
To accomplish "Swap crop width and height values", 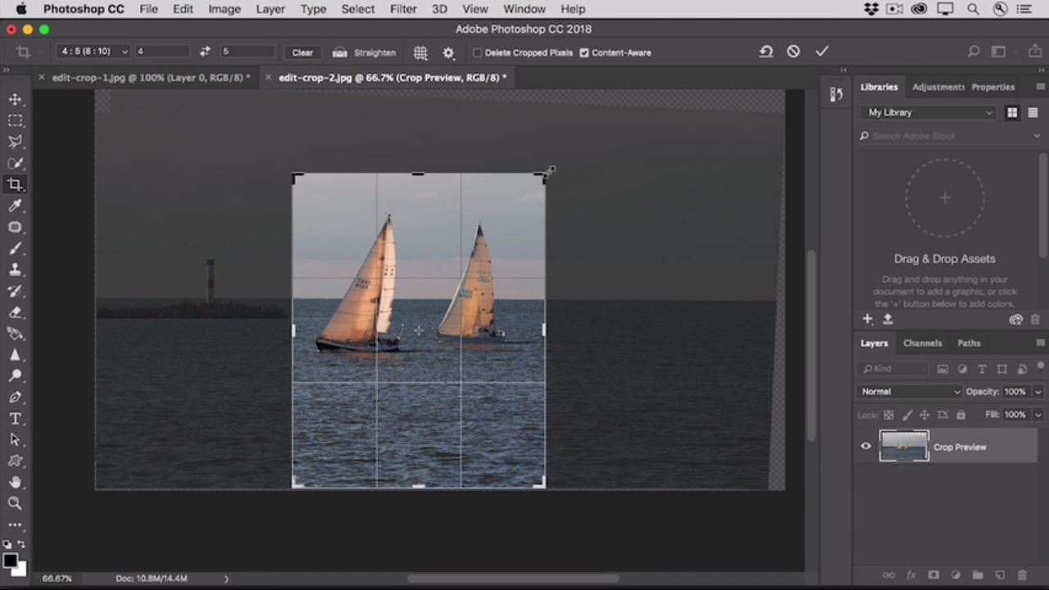I will tap(205, 52).
